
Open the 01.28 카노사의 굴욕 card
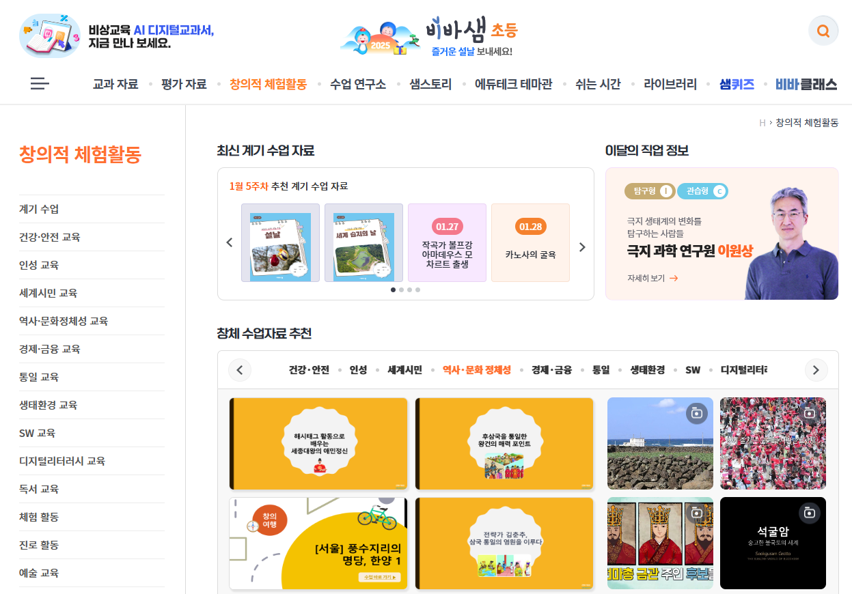tap(530, 242)
